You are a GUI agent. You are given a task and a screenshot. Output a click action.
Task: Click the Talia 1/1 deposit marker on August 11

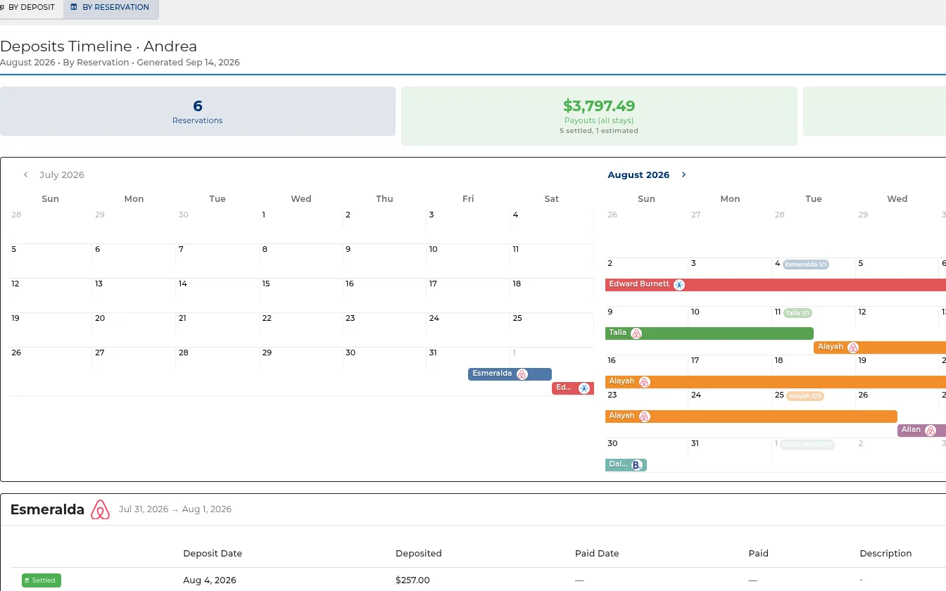point(797,313)
